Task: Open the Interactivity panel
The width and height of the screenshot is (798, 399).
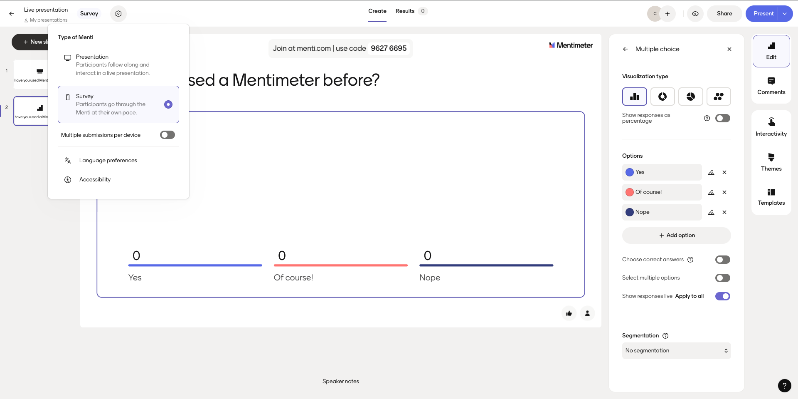Action: coord(771,126)
